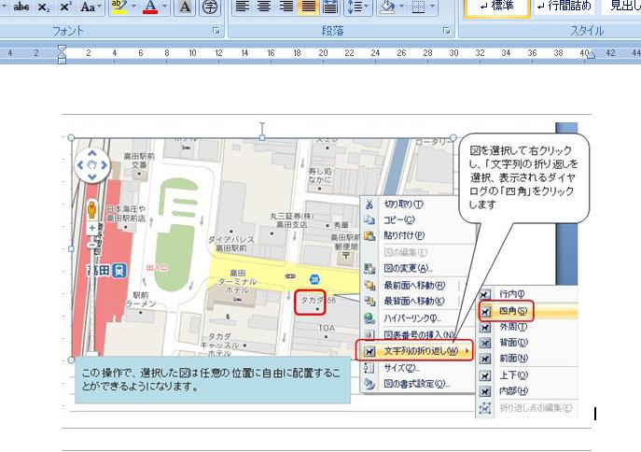Open 文字列の折り返し(W) submenu
Image resolution: width=641 pixels, height=452 pixels.
click(414, 350)
